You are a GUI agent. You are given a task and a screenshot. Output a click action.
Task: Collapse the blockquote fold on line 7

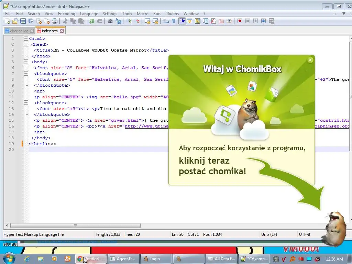26,74
